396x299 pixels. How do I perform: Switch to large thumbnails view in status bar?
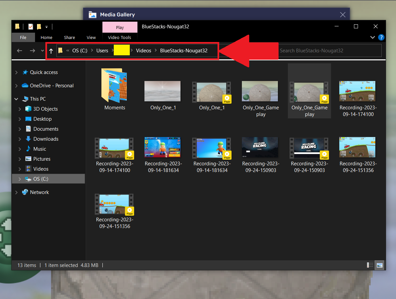click(379, 265)
